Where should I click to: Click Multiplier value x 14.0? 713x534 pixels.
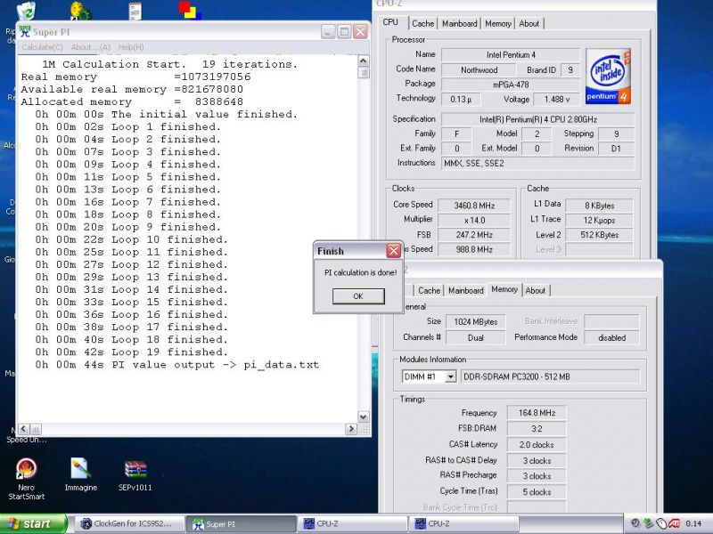click(x=474, y=220)
